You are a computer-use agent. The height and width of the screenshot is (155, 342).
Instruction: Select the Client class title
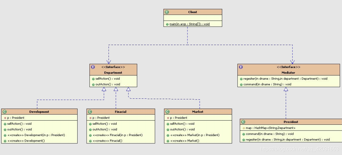click(193, 12)
